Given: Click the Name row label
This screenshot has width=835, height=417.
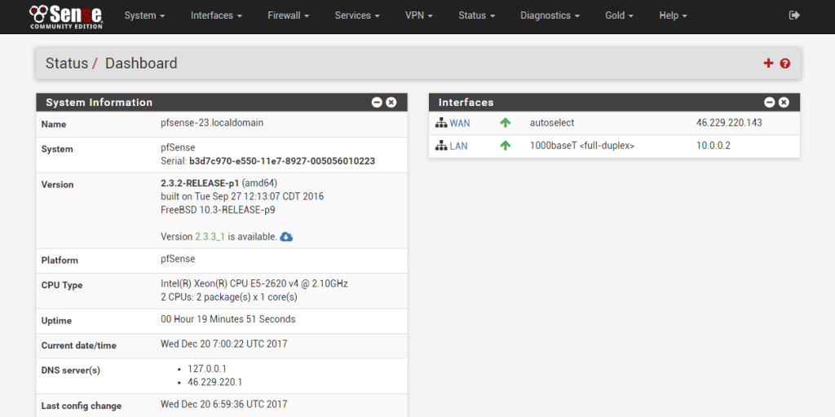Looking at the screenshot, I should tap(54, 125).
